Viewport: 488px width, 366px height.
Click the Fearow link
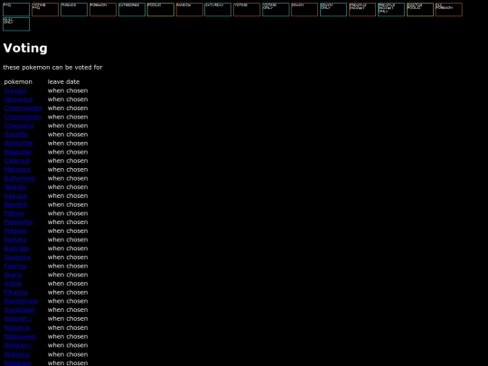[x=15, y=266]
